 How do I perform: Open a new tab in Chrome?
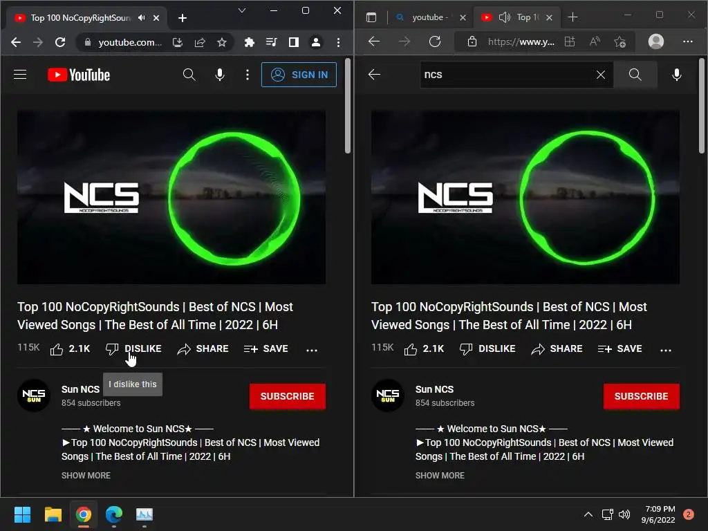point(183,18)
